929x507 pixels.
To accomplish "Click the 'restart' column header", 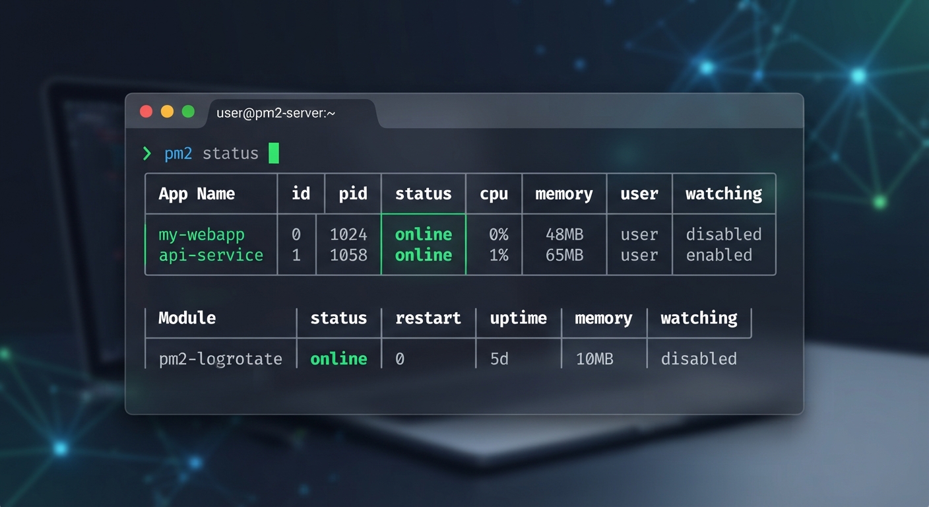I will pyautogui.click(x=428, y=318).
